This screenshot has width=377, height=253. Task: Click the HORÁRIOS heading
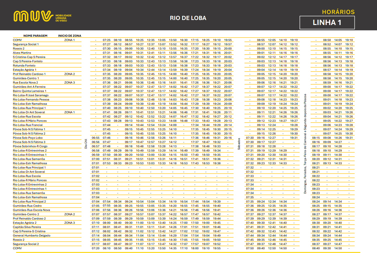(x=338, y=12)
